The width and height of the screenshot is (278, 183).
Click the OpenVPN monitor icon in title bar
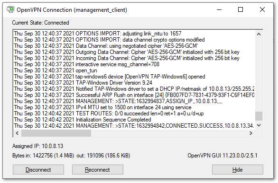coord(10,9)
